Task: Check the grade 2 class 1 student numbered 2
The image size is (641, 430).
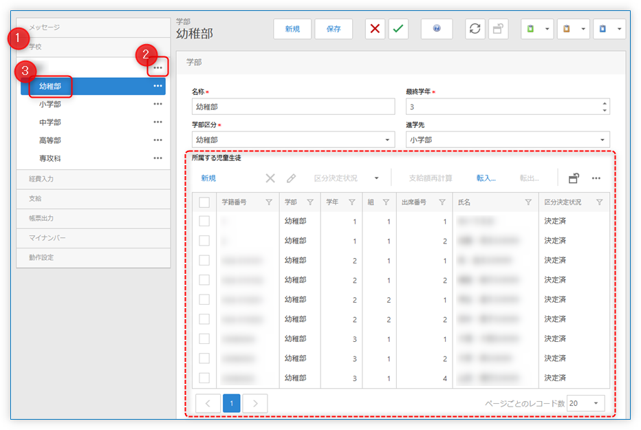Action: [x=204, y=280]
